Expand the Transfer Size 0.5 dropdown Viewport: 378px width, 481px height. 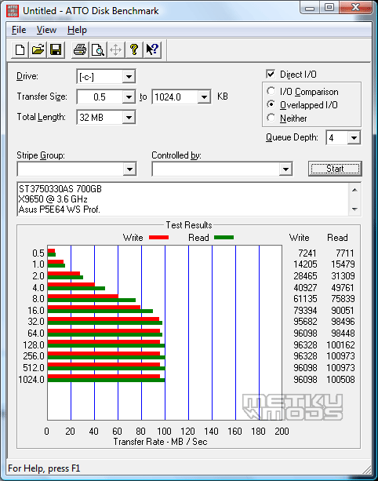[129, 97]
